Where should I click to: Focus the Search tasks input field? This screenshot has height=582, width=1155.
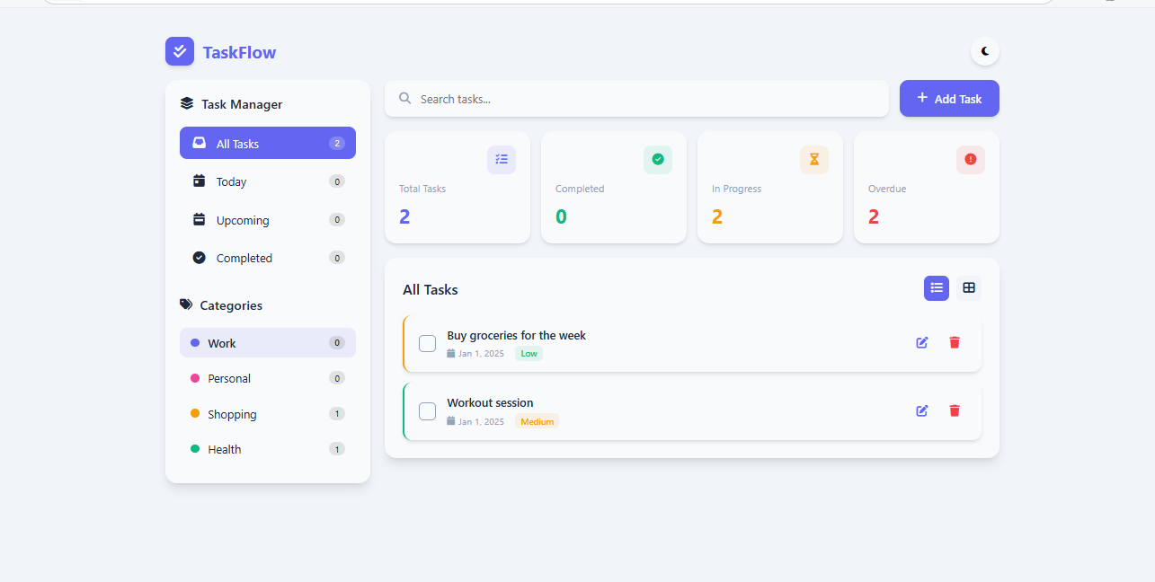click(x=636, y=99)
